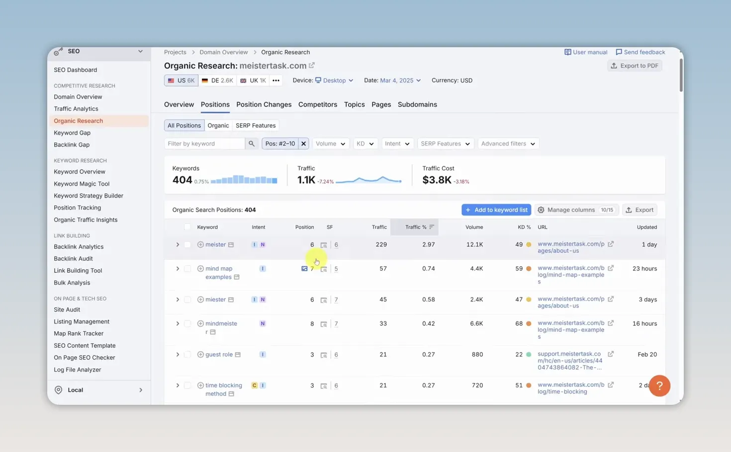Check the box for meister 12.1K volume row
The height and width of the screenshot is (452, 731).
[x=187, y=244]
